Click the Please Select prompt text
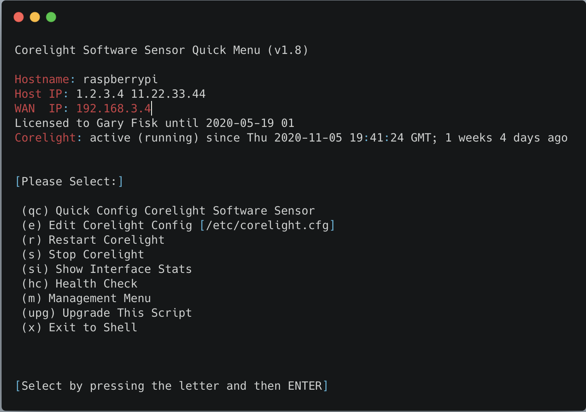 click(x=69, y=182)
